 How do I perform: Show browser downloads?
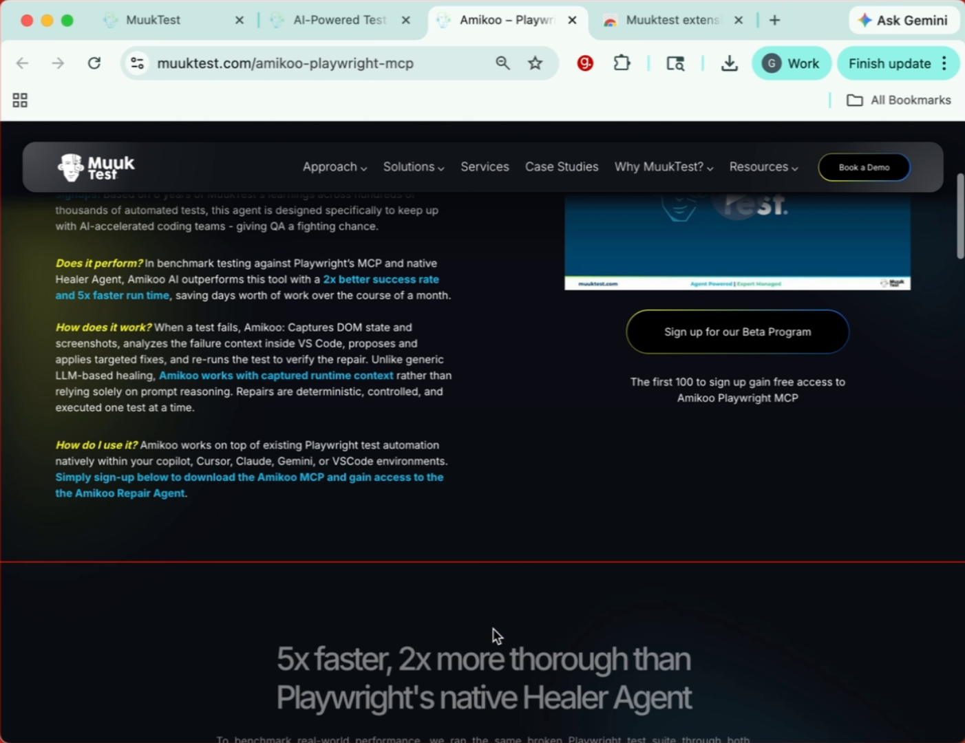[730, 63]
